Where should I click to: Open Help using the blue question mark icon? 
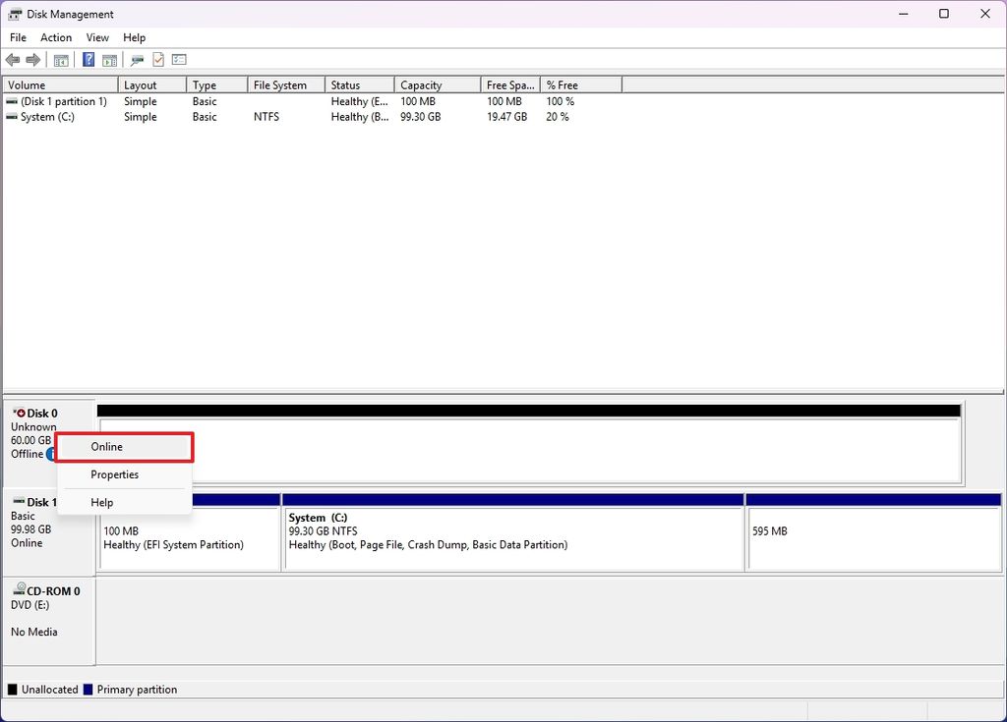pyautogui.click(x=88, y=59)
